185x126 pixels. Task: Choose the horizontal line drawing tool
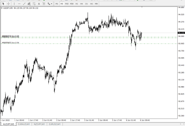[x=19, y=4]
